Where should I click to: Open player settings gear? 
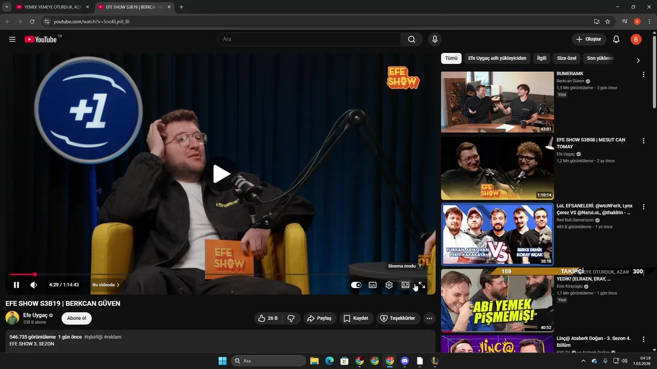click(x=389, y=285)
